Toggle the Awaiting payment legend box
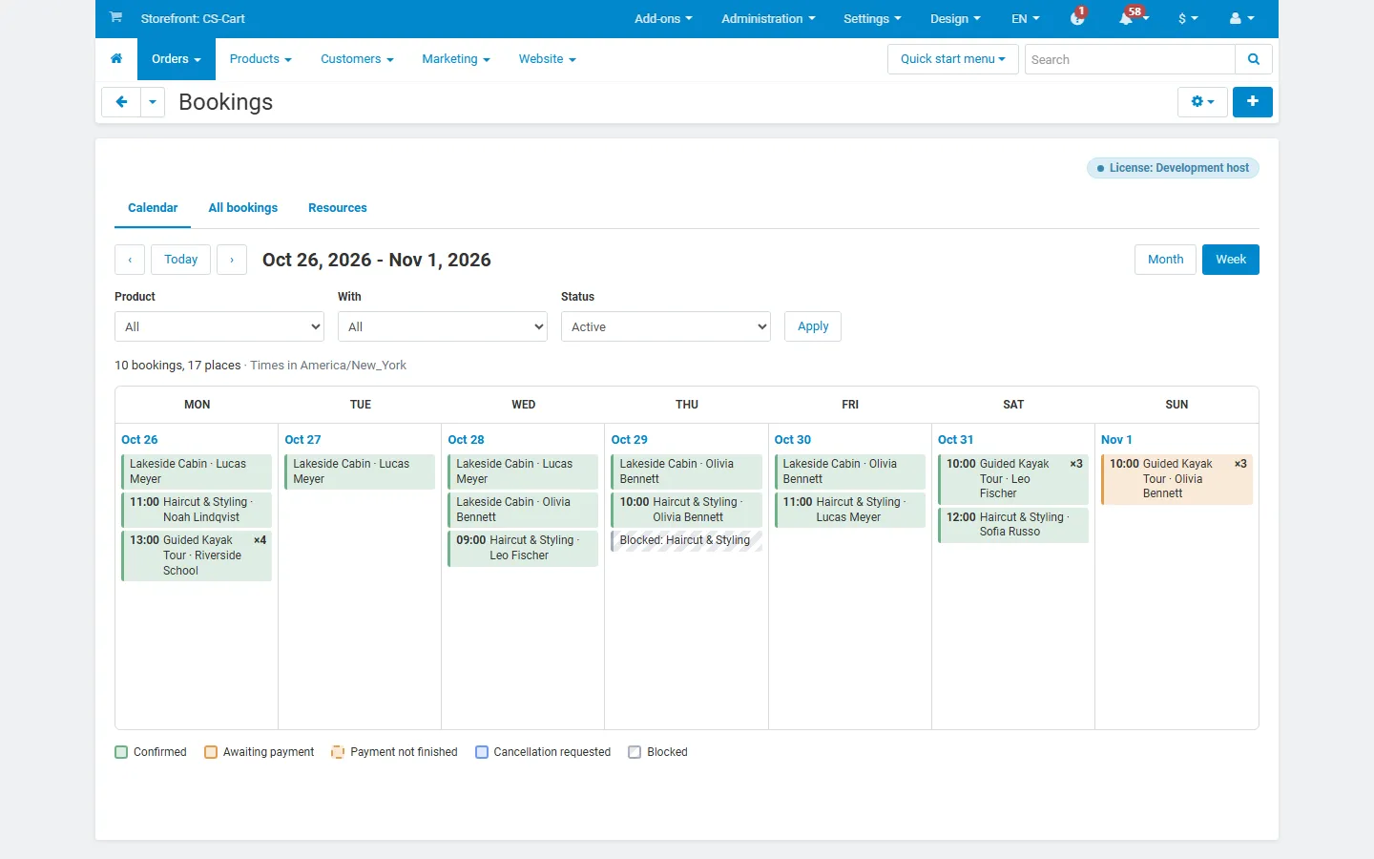 point(211,752)
